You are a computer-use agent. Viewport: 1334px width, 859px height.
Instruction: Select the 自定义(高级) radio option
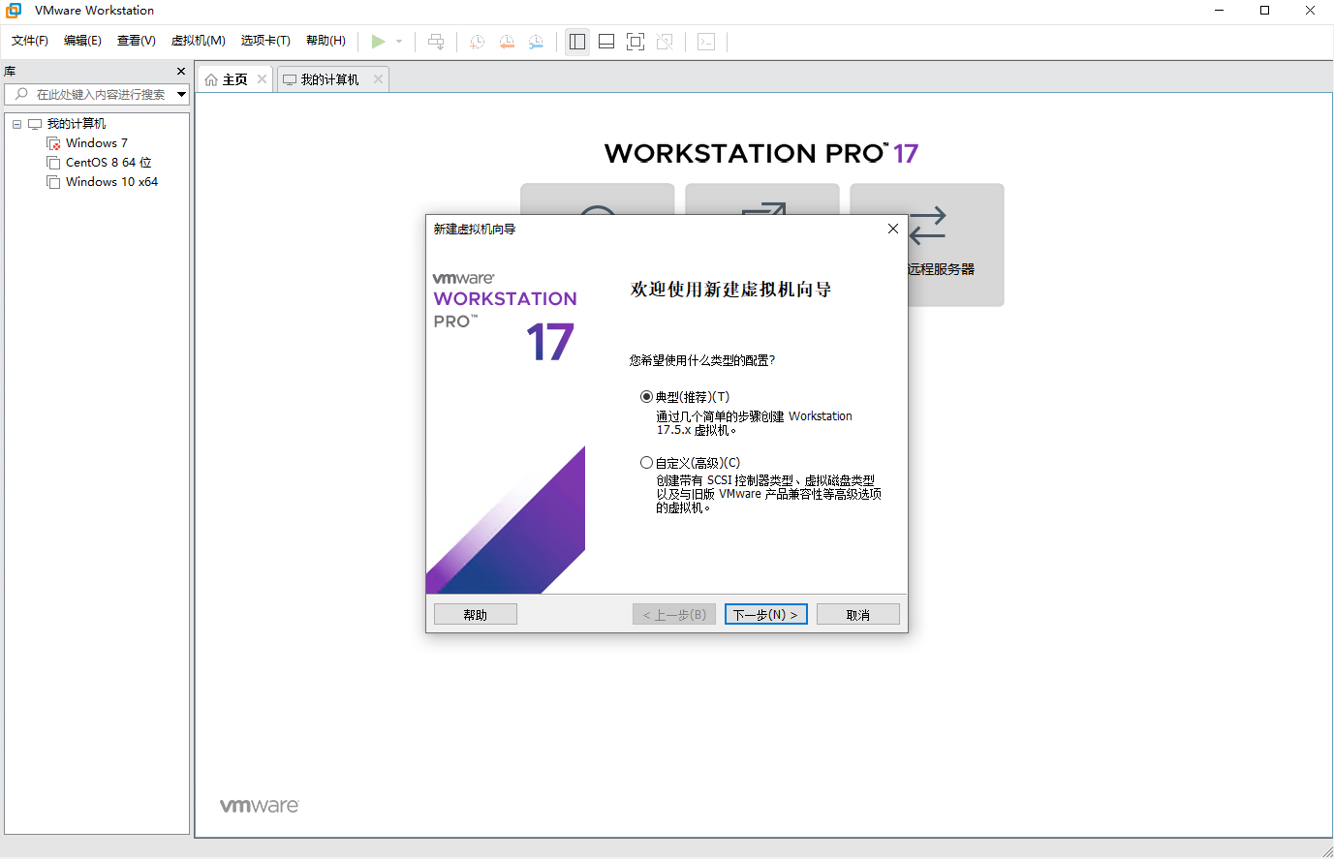646,463
